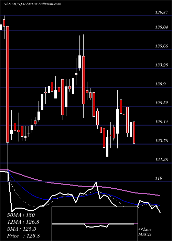Click the NSE MUNJALSHOW bullkhan.com title text
Screen dimensions: 172x241
pyautogui.click(x=32, y=4)
